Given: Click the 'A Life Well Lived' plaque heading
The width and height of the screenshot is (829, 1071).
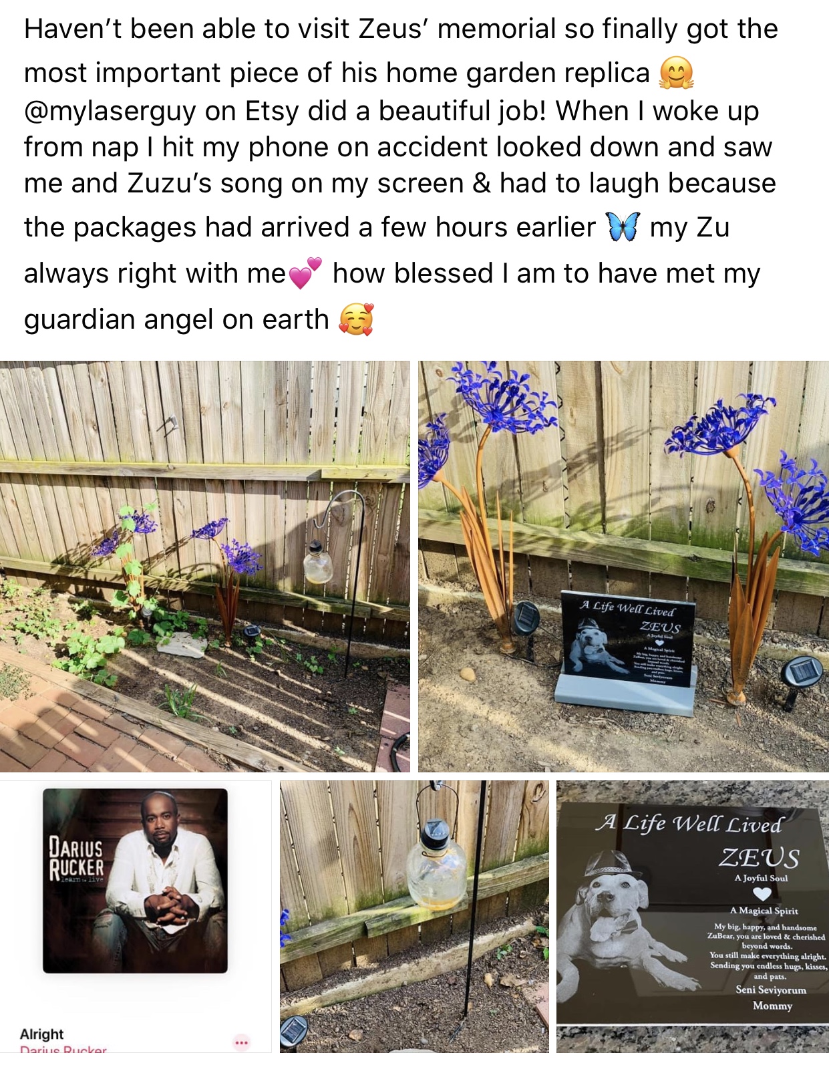Looking at the screenshot, I should click(689, 822).
